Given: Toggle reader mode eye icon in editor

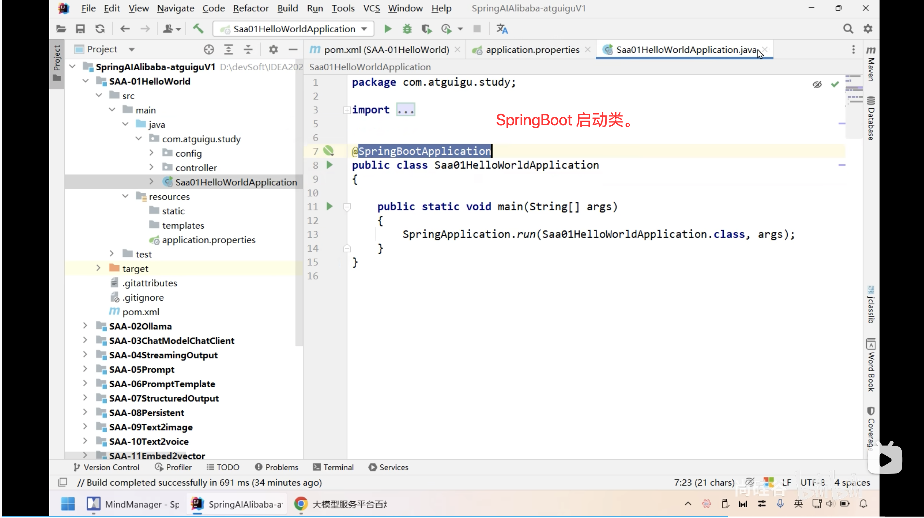Looking at the screenshot, I should tap(817, 85).
